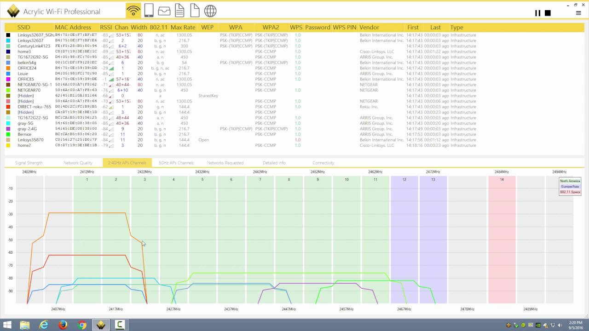This screenshot has width=589, height=331.
Task: Open the lined document (packets) icon
Action: 180,11
